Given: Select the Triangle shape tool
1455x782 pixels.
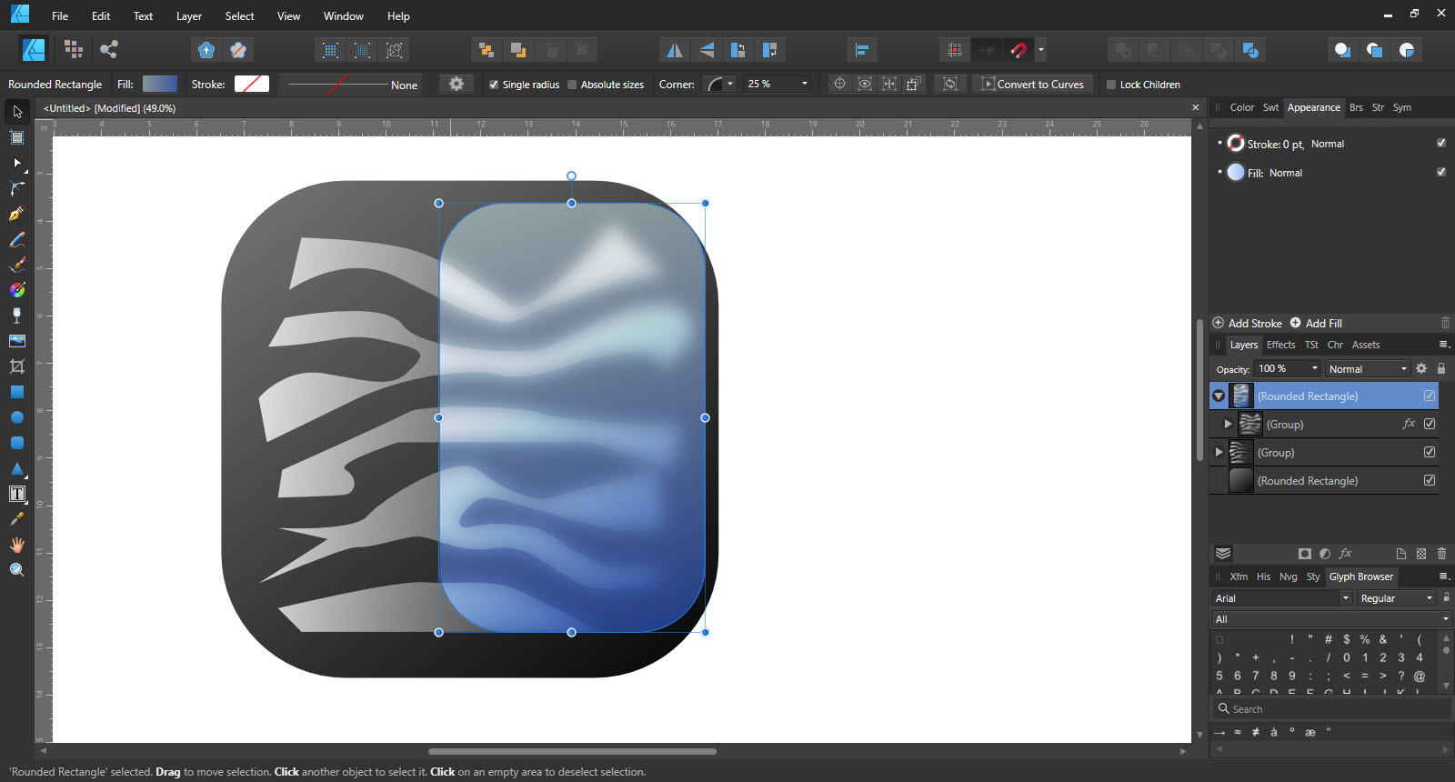Looking at the screenshot, I should click(x=16, y=468).
